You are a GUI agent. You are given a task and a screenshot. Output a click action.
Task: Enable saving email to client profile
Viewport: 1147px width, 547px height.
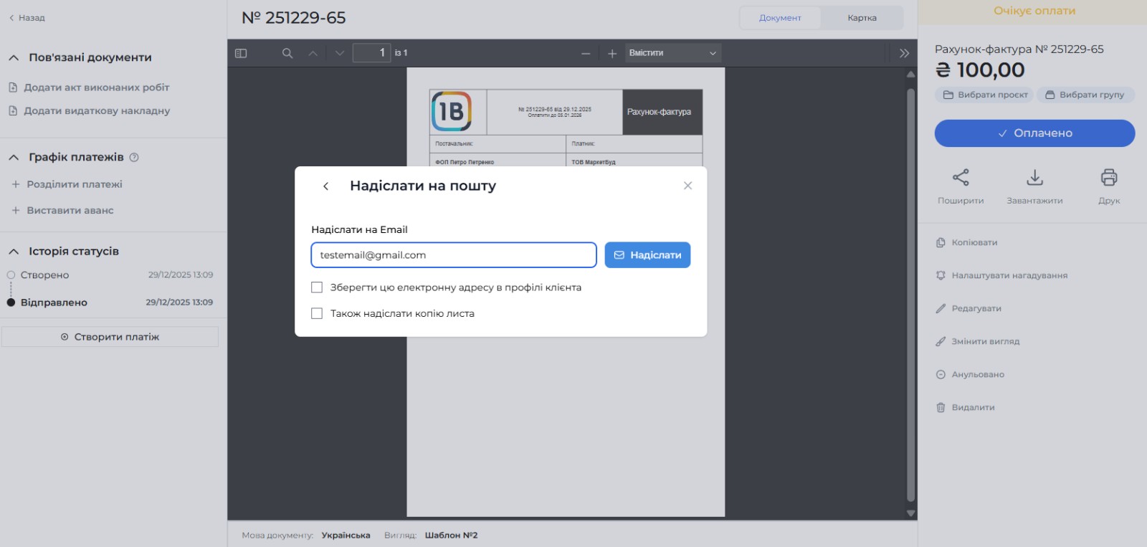point(317,287)
